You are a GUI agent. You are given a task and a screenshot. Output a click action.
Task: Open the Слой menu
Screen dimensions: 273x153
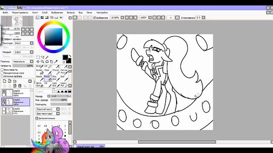click(x=45, y=13)
